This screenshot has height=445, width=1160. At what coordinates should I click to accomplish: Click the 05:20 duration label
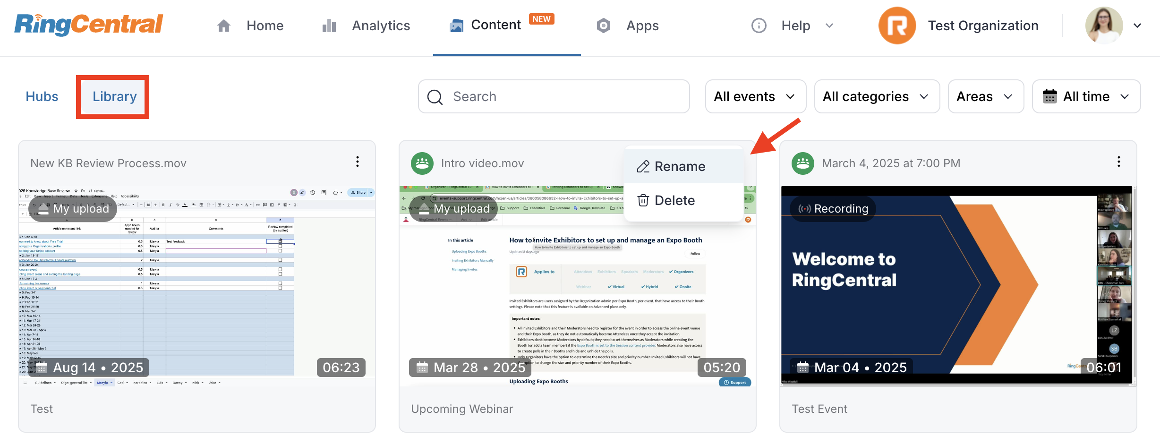tap(722, 368)
